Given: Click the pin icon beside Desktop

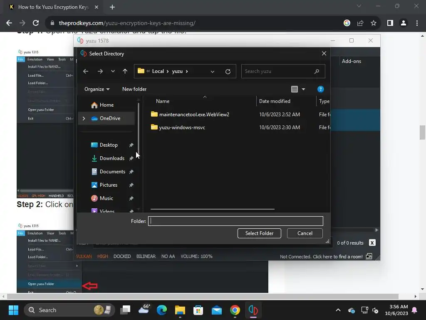Looking at the screenshot, I should [131, 145].
